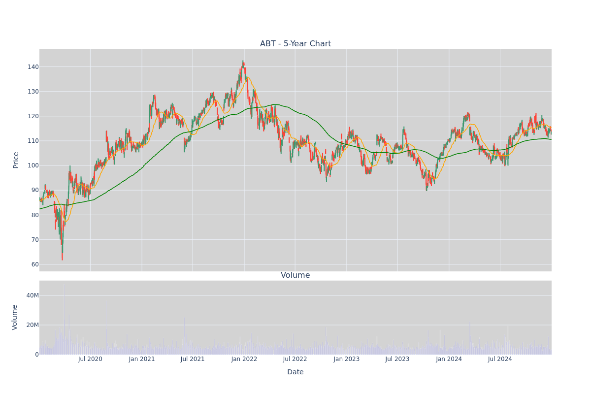
Task: Click the 'Jan 2022' date tick label
Action: pos(244,359)
